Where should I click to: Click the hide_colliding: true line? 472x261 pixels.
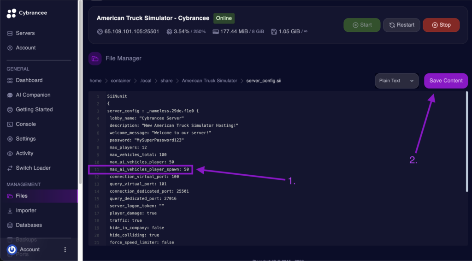[x=134, y=235]
